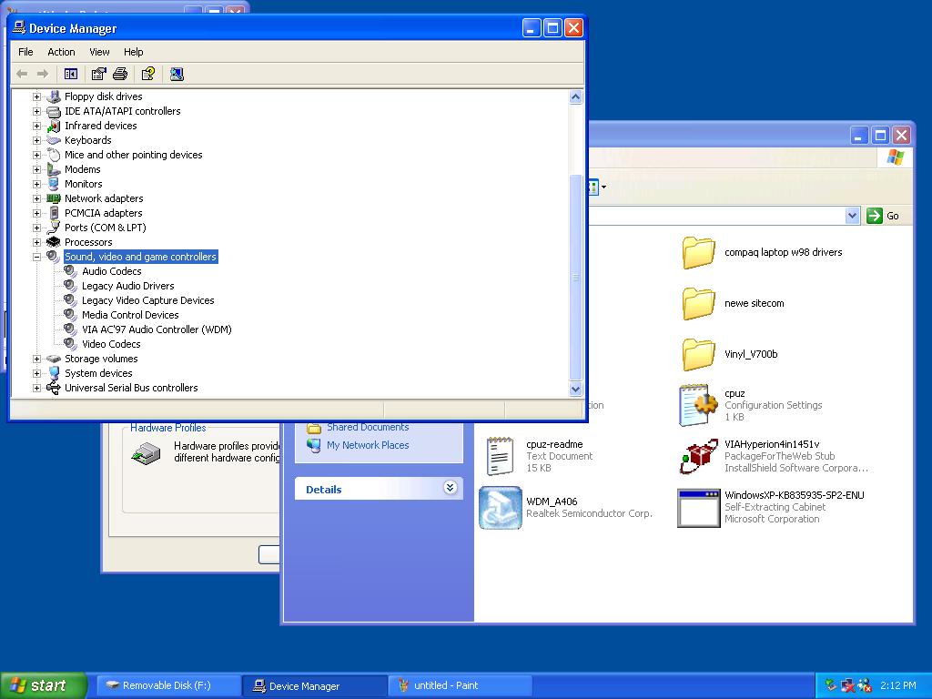932x699 pixels.
Task: Expand the Storage volumes node
Action: [36, 359]
